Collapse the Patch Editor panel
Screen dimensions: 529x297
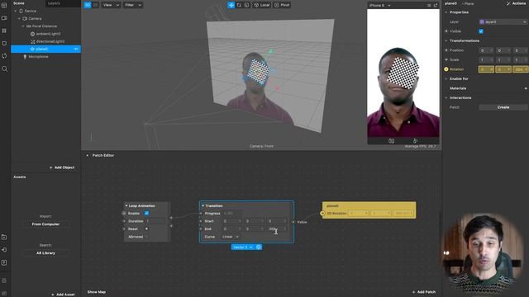(x=88, y=156)
